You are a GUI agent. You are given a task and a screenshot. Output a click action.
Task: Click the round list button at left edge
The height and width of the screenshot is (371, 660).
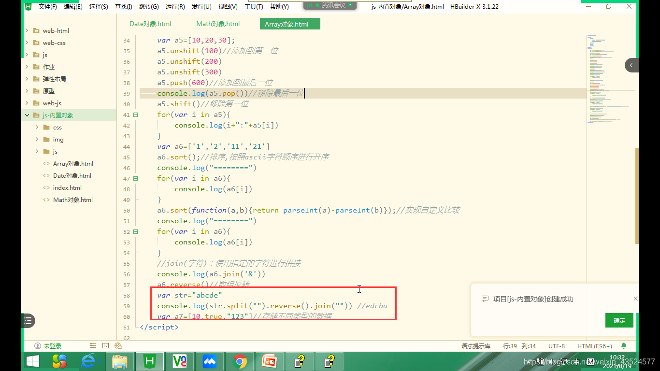click(x=28, y=320)
